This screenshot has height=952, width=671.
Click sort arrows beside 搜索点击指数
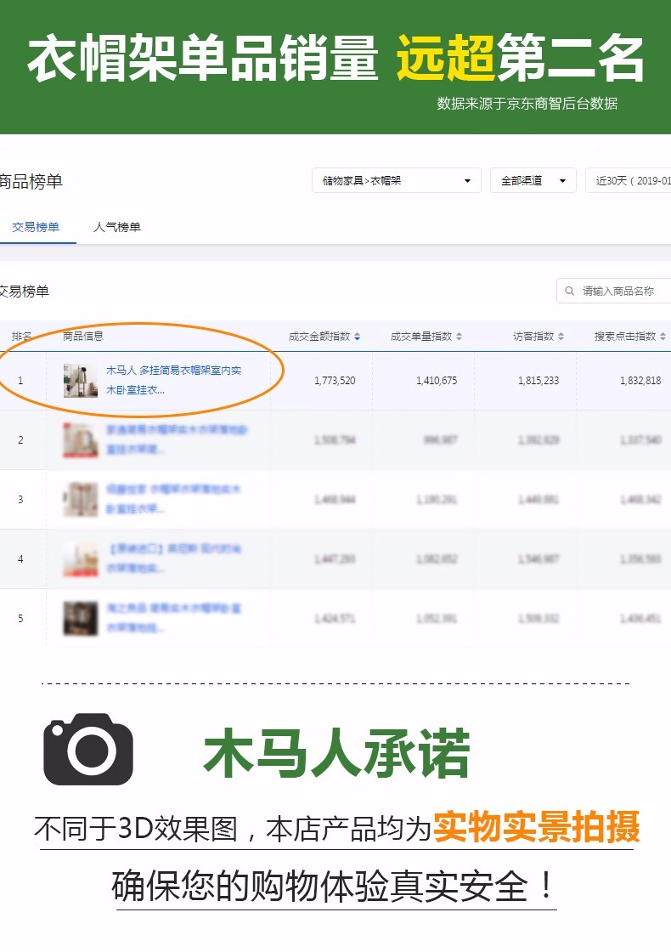pyautogui.click(x=663, y=337)
